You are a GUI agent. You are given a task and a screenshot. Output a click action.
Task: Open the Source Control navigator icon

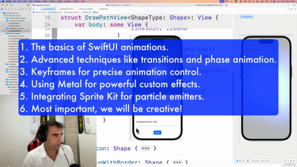[x=5, y=9]
